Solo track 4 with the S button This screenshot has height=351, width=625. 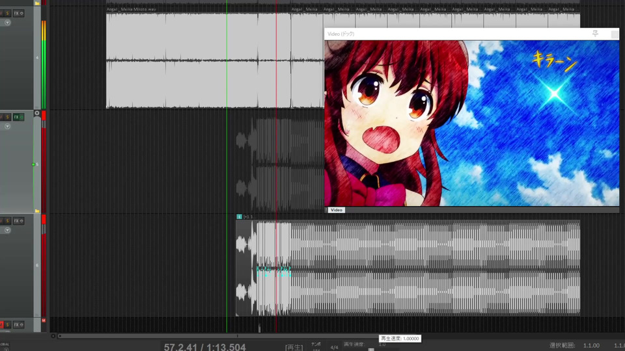point(7,14)
